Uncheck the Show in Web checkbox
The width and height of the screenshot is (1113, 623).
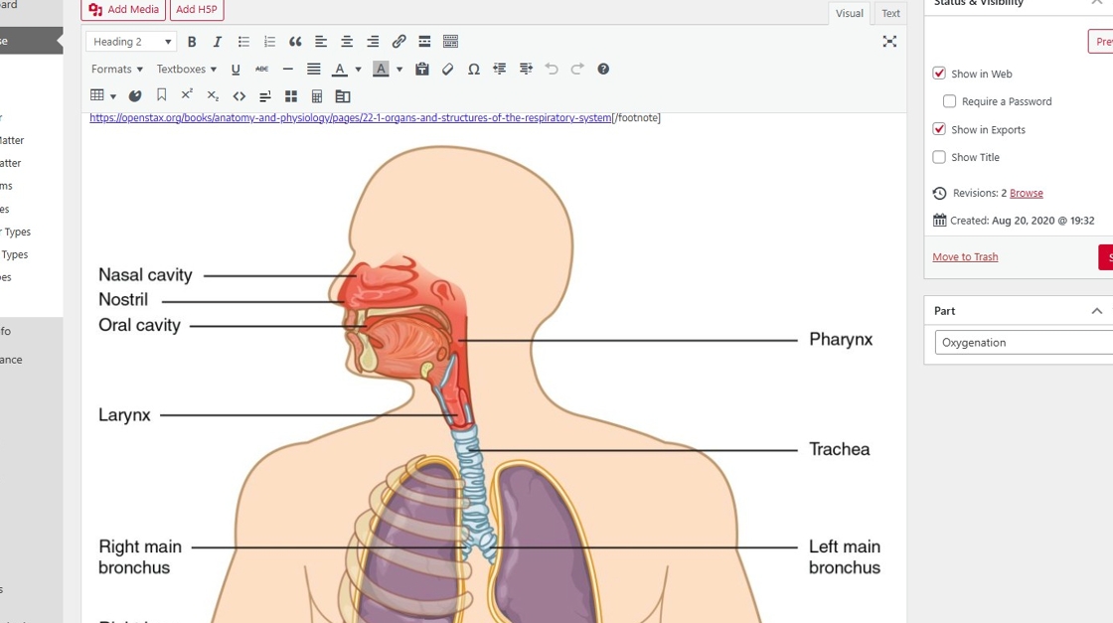click(939, 74)
